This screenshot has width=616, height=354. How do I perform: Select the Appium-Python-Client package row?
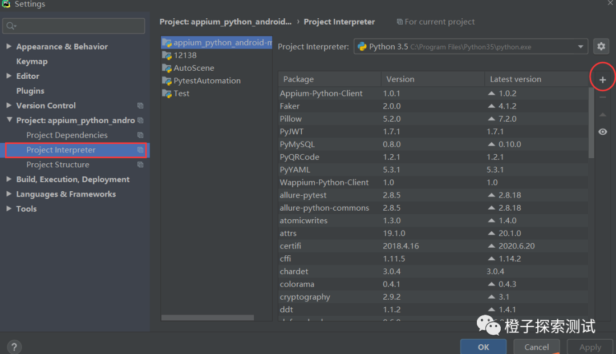pos(433,93)
